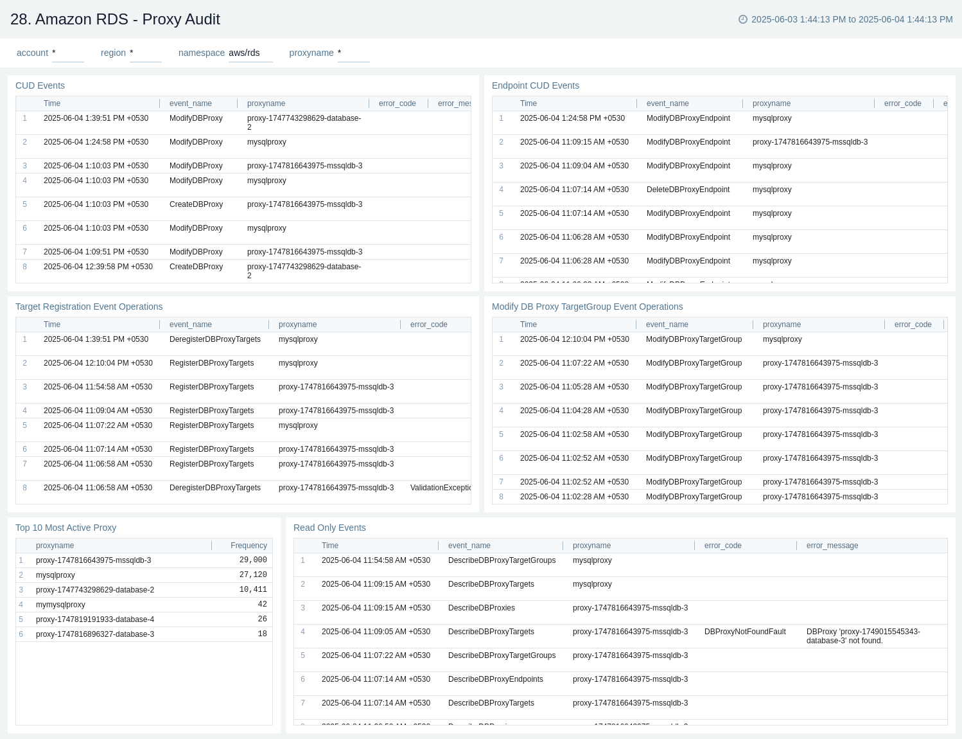Image resolution: width=962 pixels, height=739 pixels.
Task: Click Target Registration Event Operations title
Action: [89, 307]
